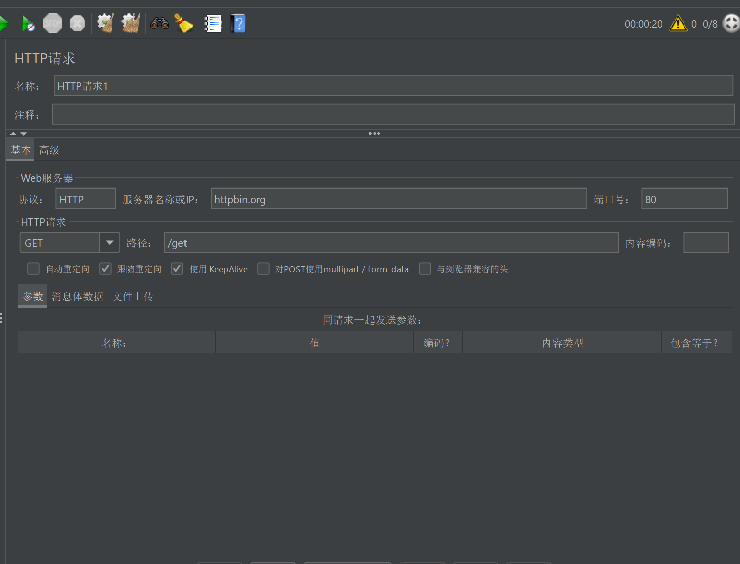Click the 端口号 field 80
This screenshot has width=740, height=564.
pos(685,199)
